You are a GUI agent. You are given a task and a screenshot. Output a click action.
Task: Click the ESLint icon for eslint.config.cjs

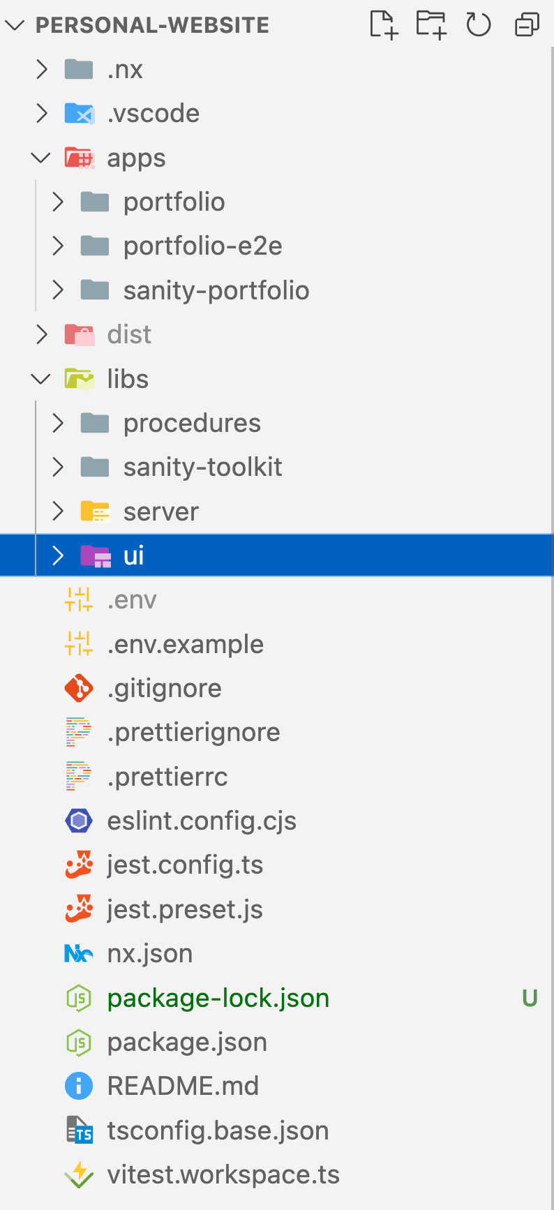pyautogui.click(x=79, y=821)
